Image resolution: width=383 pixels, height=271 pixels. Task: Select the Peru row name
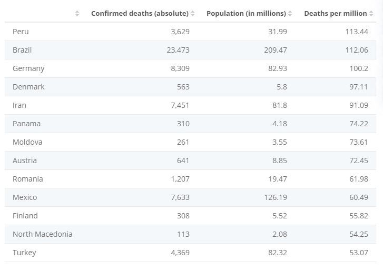click(21, 32)
